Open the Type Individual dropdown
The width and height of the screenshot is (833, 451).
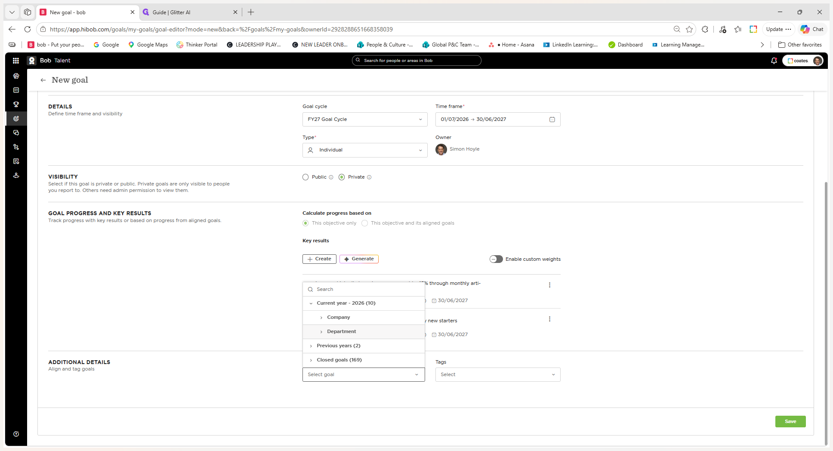[x=365, y=150]
